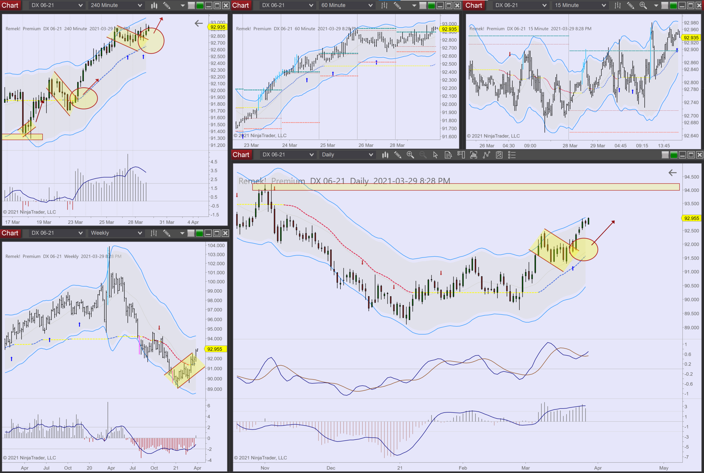The width and height of the screenshot is (704, 473).
Task: Toggle gray link button on the 240 Minute chart
Action: pos(191,5)
